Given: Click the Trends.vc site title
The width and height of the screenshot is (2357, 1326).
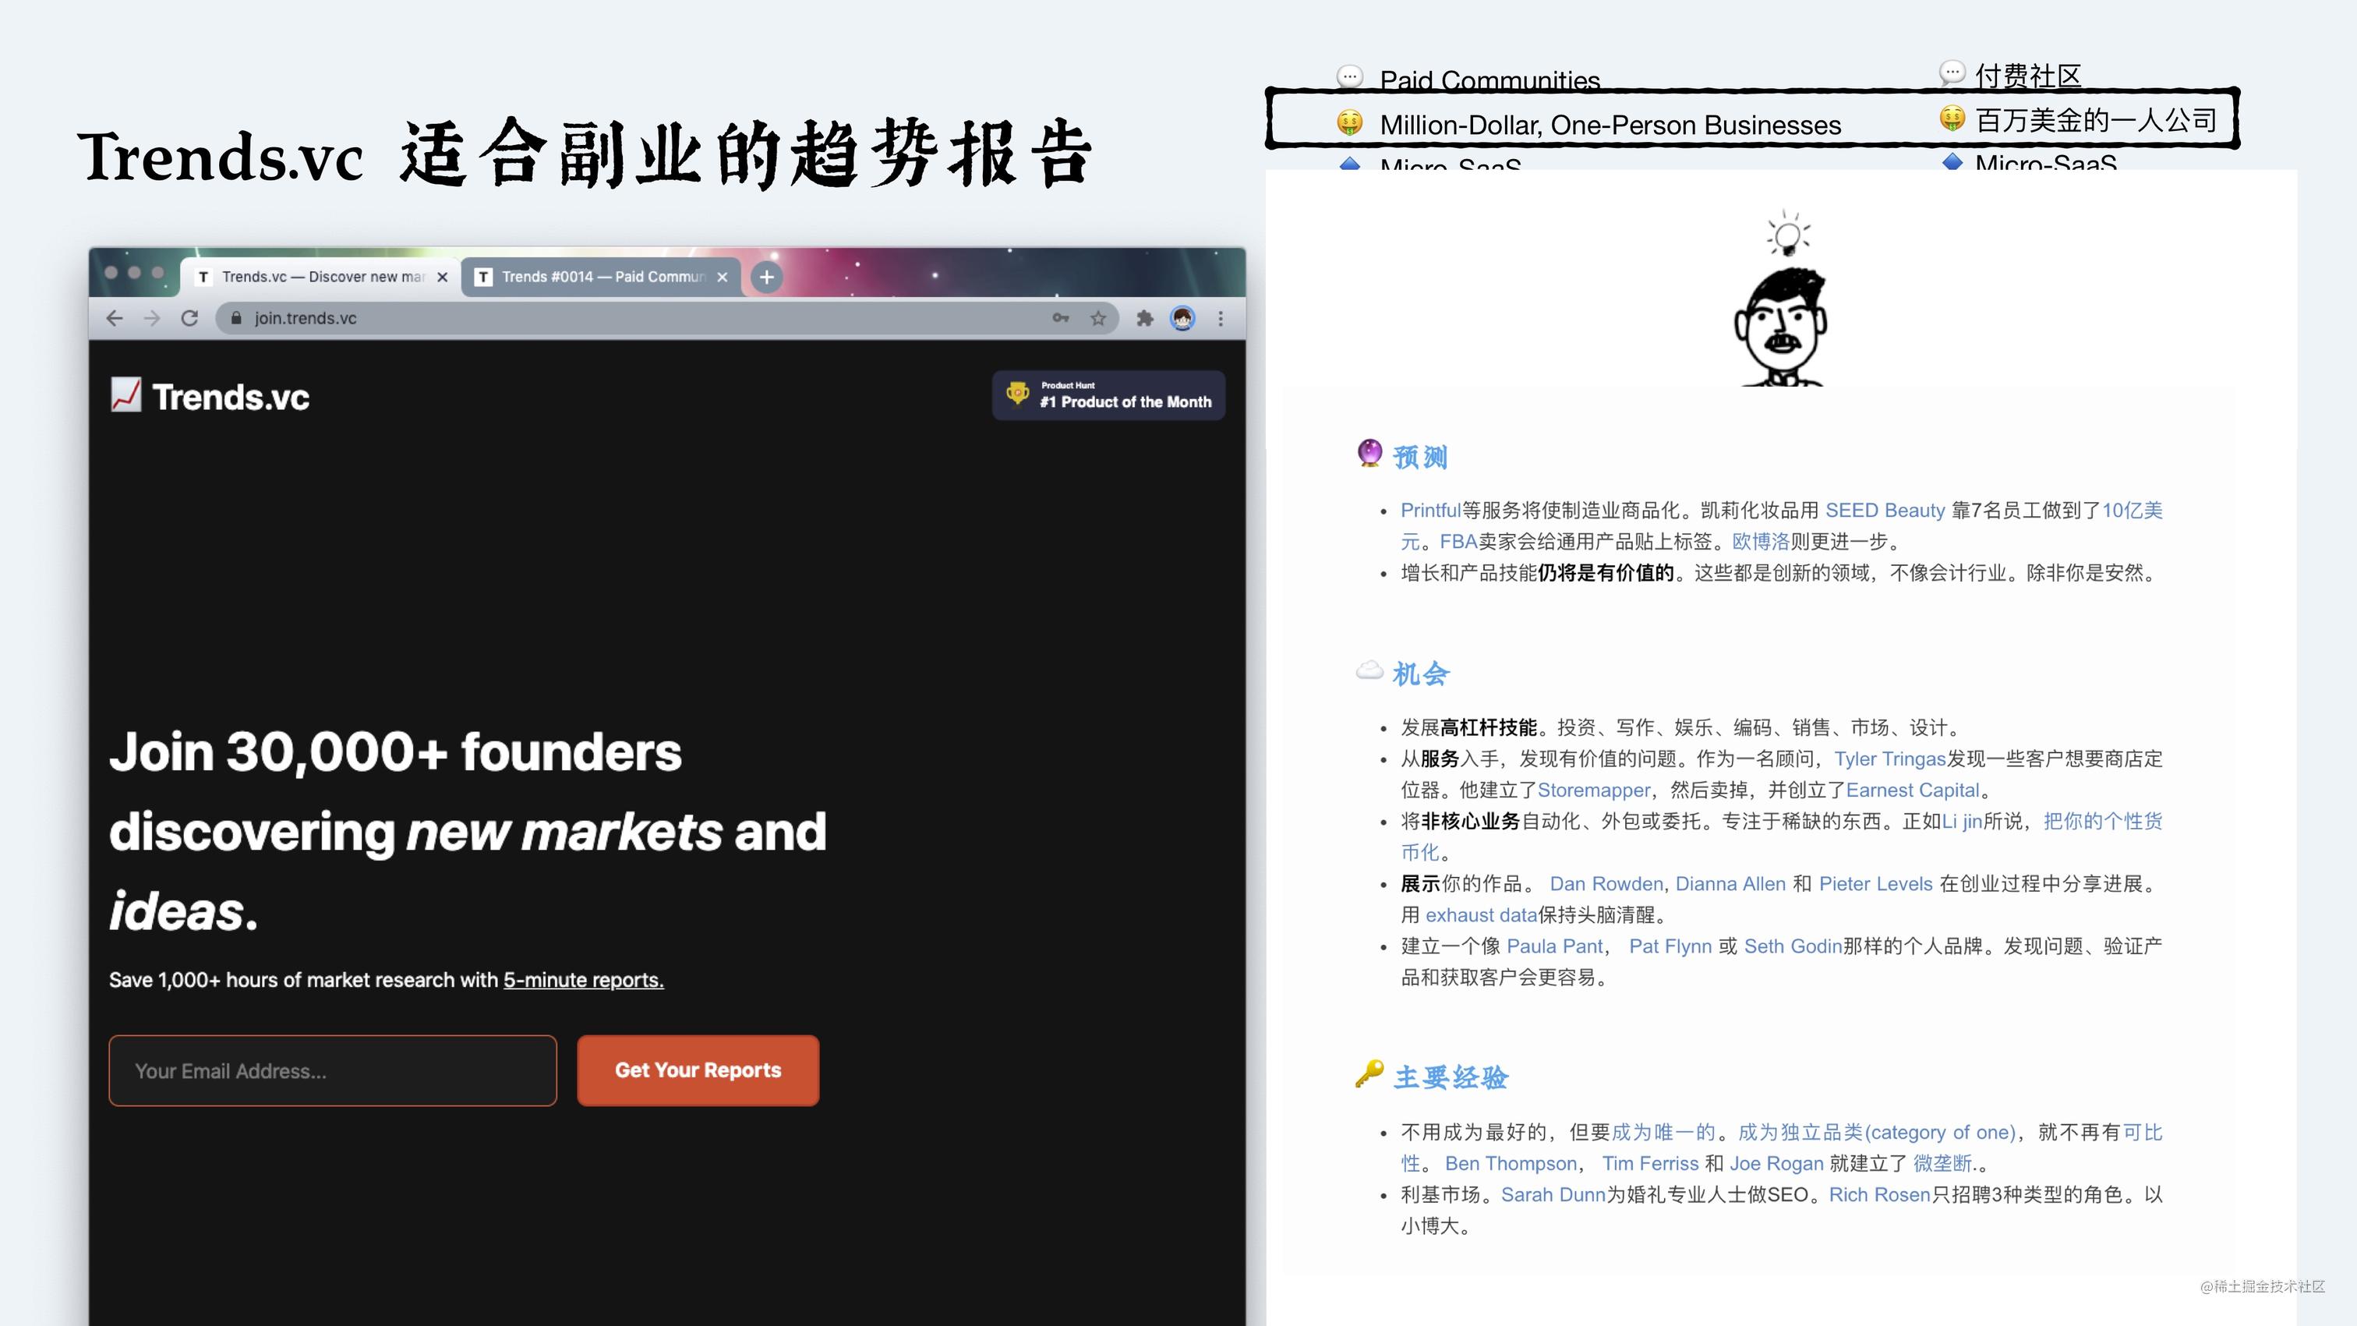Looking at the screenshot, I should pos(231,397).
